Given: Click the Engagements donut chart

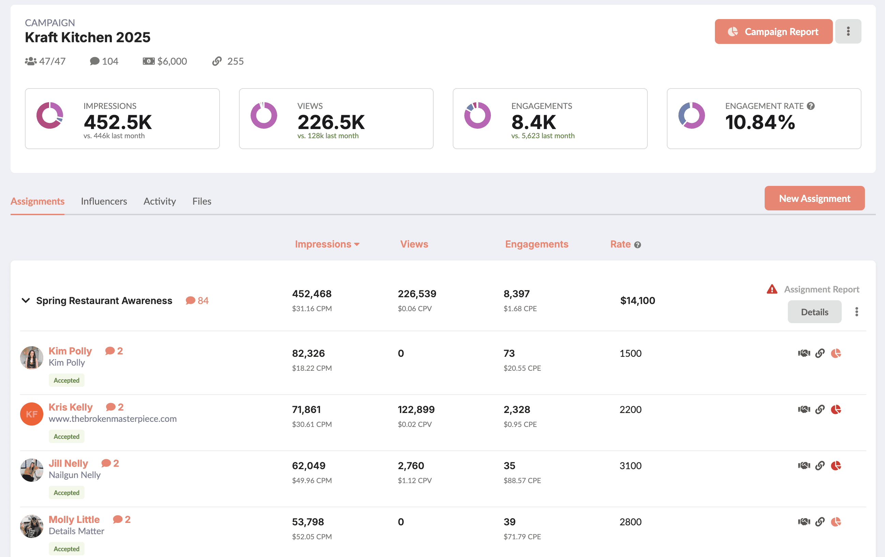Looking at the screenshot, I should click(477, 115).
